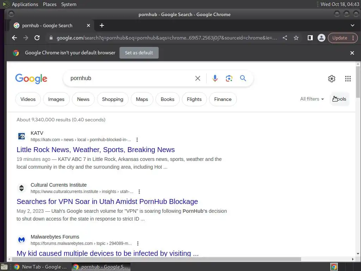The image size is (361, 271).
Task: Click the show desktop icon in taskbar
Action: click(4, 267)
